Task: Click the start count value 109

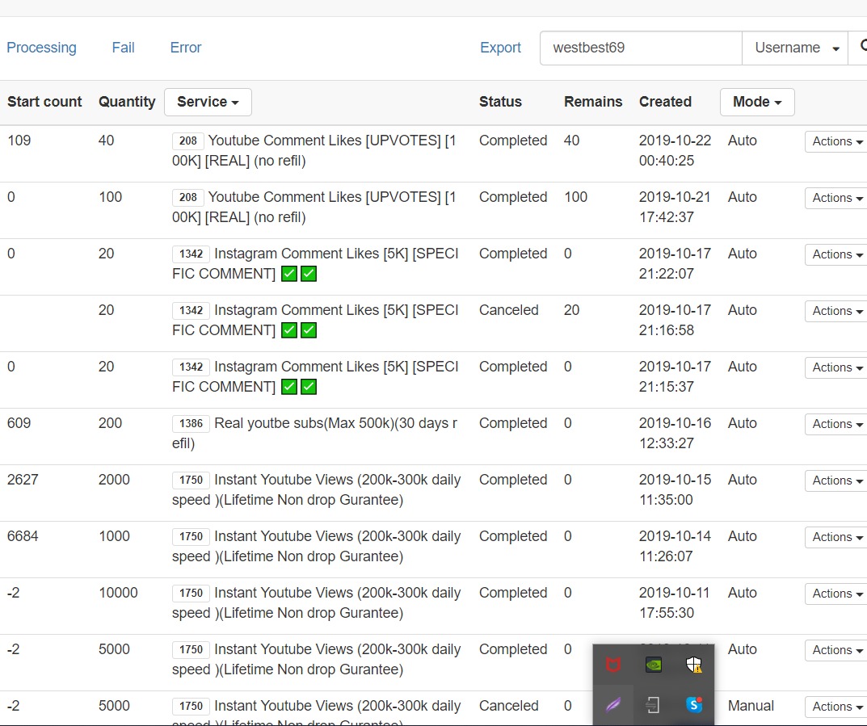Action: point(19,141)
